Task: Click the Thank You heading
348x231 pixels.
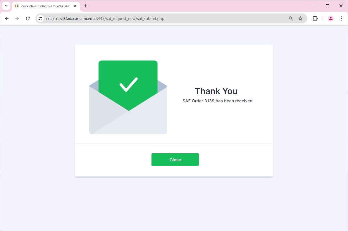Action: click(x=216, y=91)
